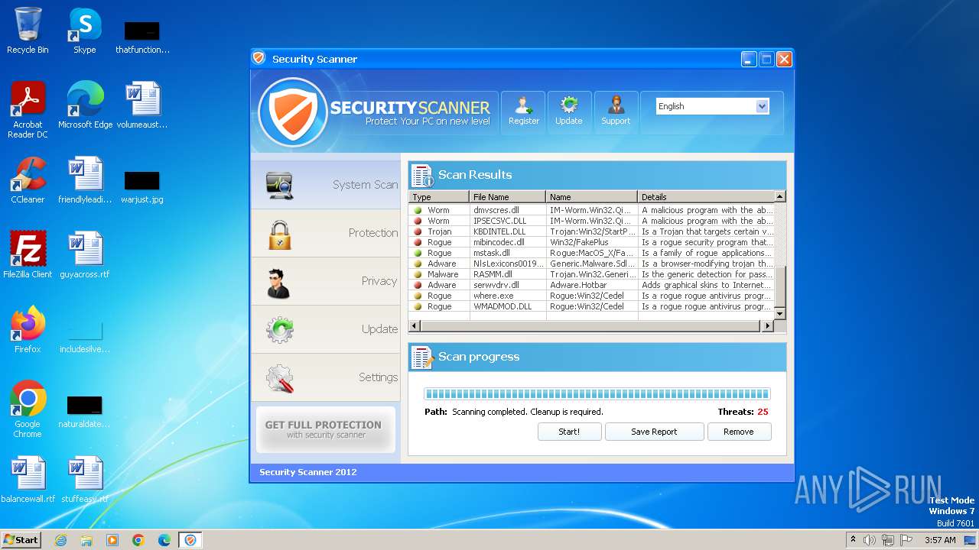Viewport: 979px width, 550px height.
Task: Select the where.exe Rogue row
Action: coord(592,296)
